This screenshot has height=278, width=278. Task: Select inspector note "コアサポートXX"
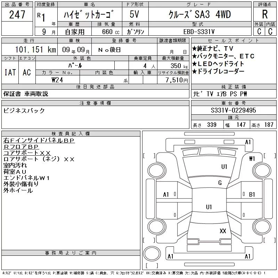click(x=27, y=153)
